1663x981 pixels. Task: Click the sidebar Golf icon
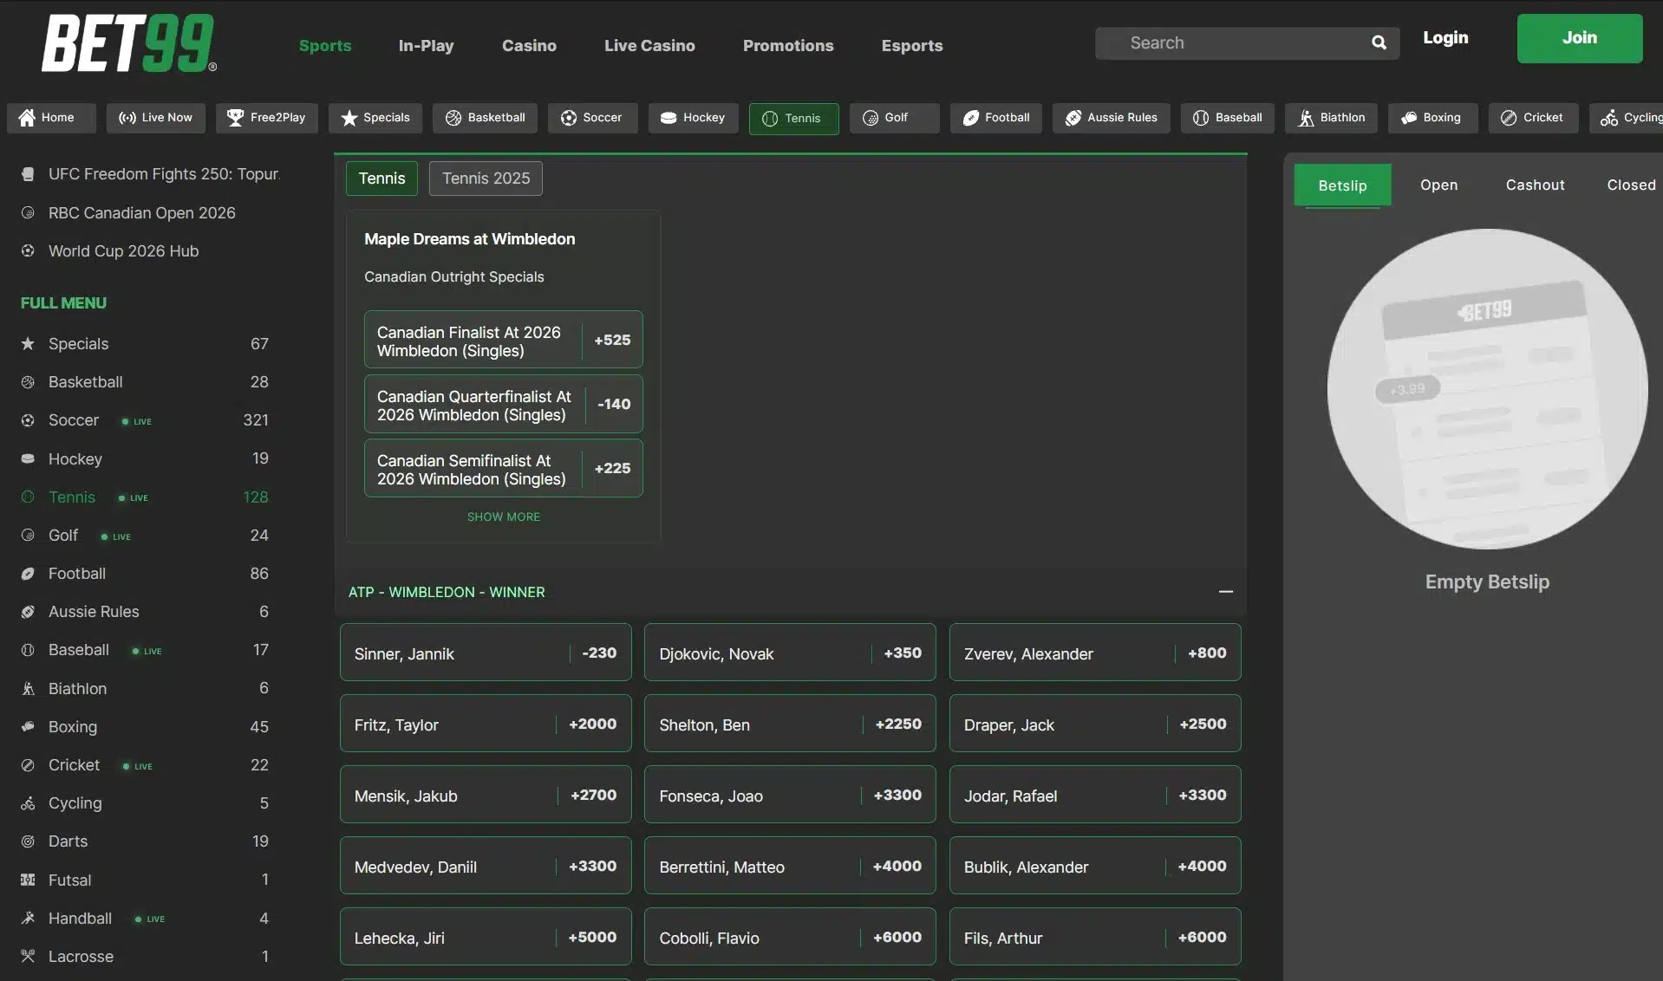tap(28, 536)
